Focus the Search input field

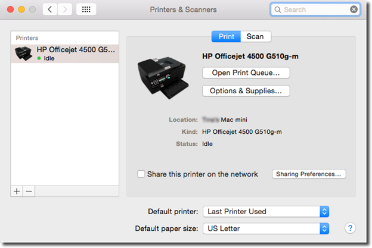point(315,10)
